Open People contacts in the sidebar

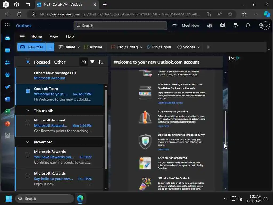tap(7, 62)
